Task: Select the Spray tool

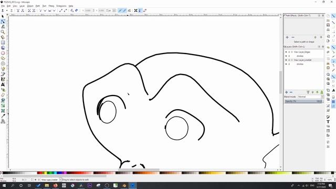Action: [x=3, y=90]
